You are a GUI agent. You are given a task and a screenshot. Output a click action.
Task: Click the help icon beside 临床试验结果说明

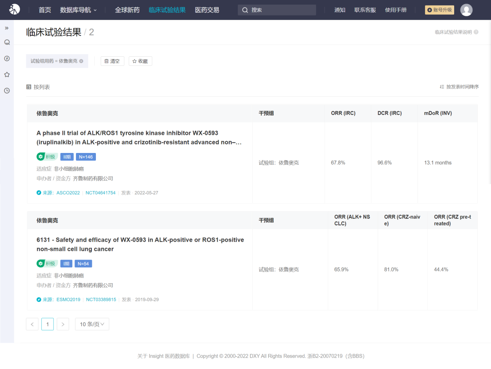(x=476, y=32)
